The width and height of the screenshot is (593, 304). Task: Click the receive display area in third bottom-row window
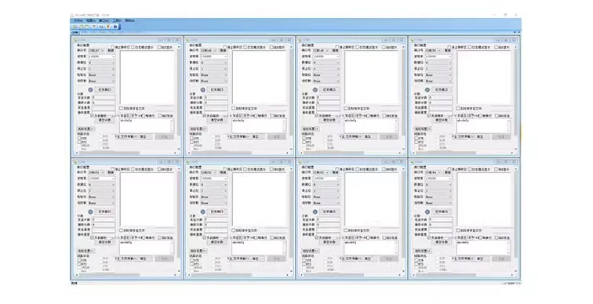coord(372,200)
